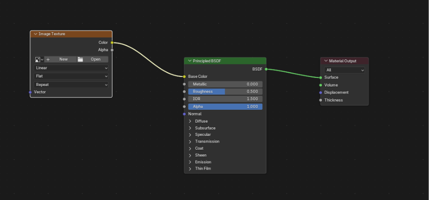The image size is (429, 200).
Task: Click the Base Color input socket
Action: coord(184,76)
